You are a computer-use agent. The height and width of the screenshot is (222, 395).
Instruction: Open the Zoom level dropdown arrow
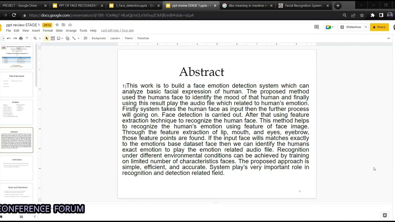click(x=39, y=38)
